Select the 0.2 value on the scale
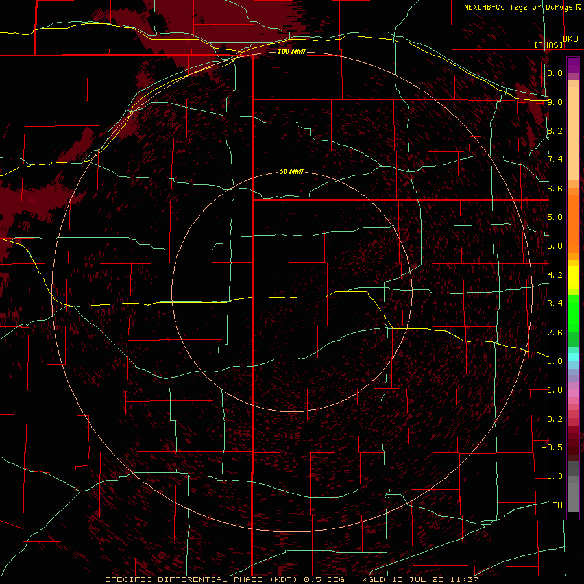 555,419
